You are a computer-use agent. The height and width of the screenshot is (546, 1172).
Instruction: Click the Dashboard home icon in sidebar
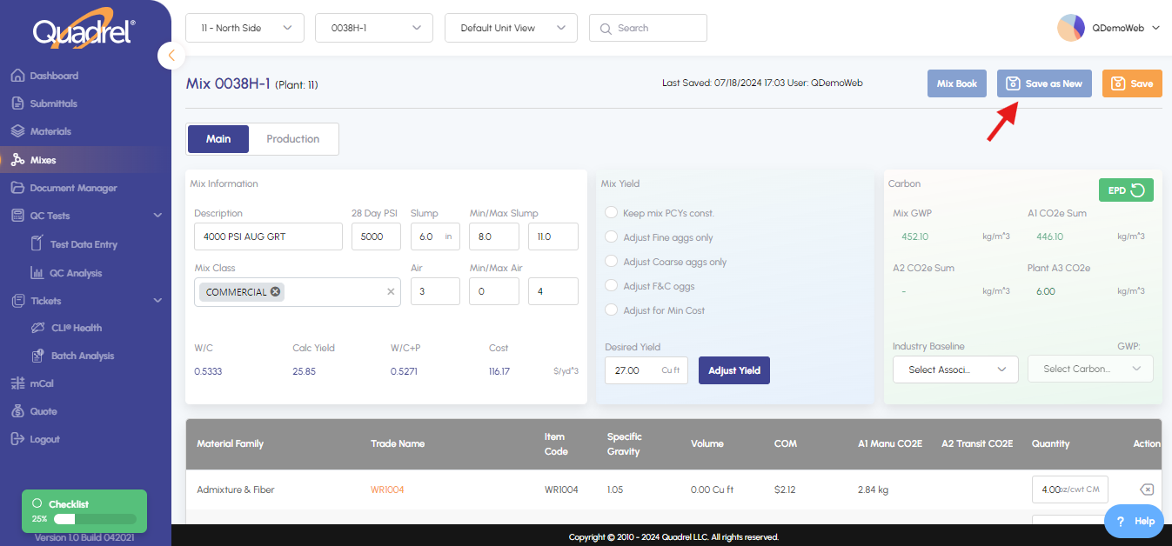click(x=17, y=76)
